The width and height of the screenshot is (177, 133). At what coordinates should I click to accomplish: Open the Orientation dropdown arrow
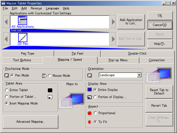point(139,75)
